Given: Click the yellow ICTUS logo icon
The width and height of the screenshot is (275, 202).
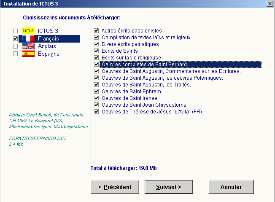Looking at the screenshot, I should (x=28, y=31).
